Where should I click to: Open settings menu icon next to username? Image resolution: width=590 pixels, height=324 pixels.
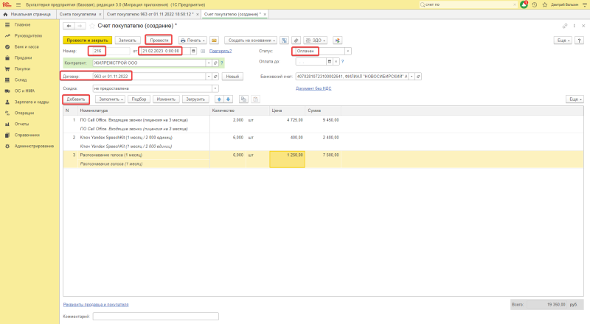coord(584,4)
